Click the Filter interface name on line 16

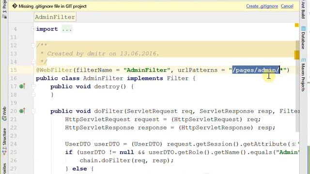click(x=178, y=78)
